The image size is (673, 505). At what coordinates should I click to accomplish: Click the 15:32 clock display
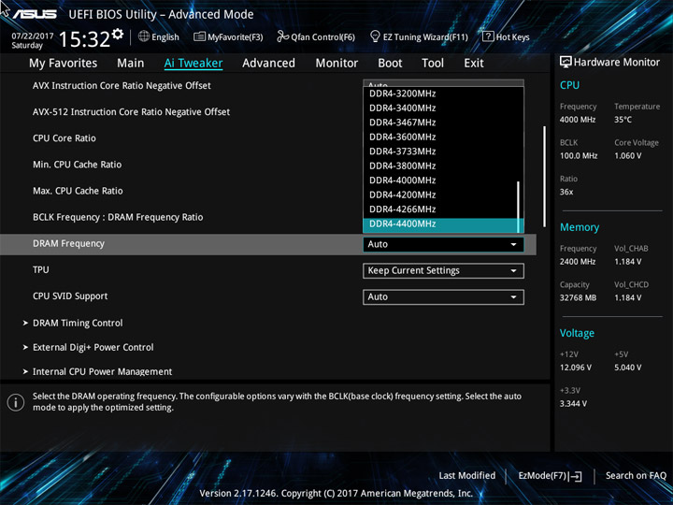click(84, 39)
